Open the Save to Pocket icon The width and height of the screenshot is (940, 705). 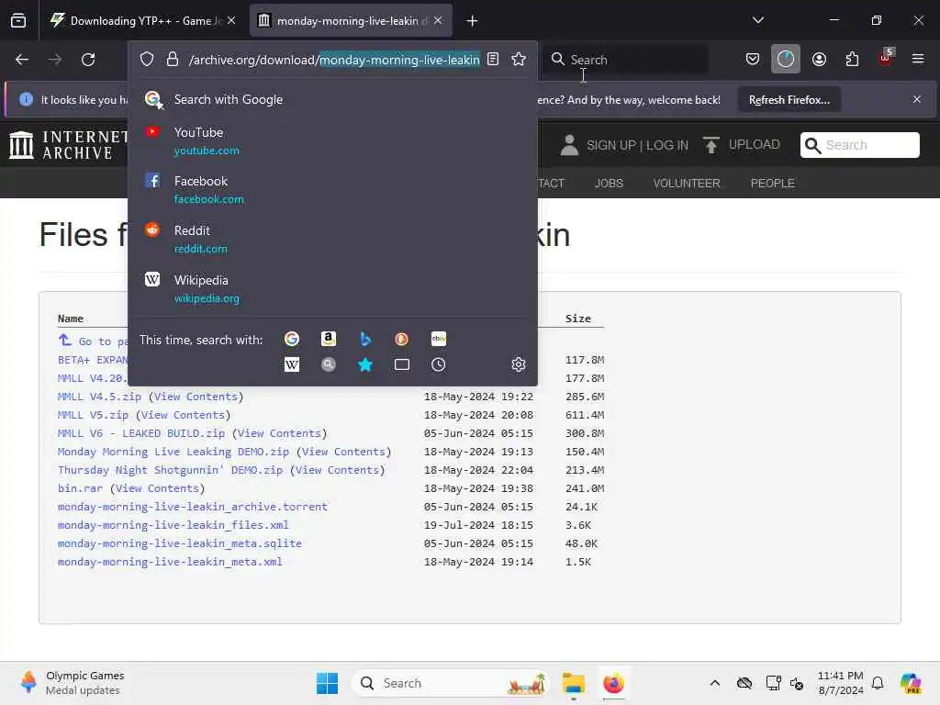point(753,59)
